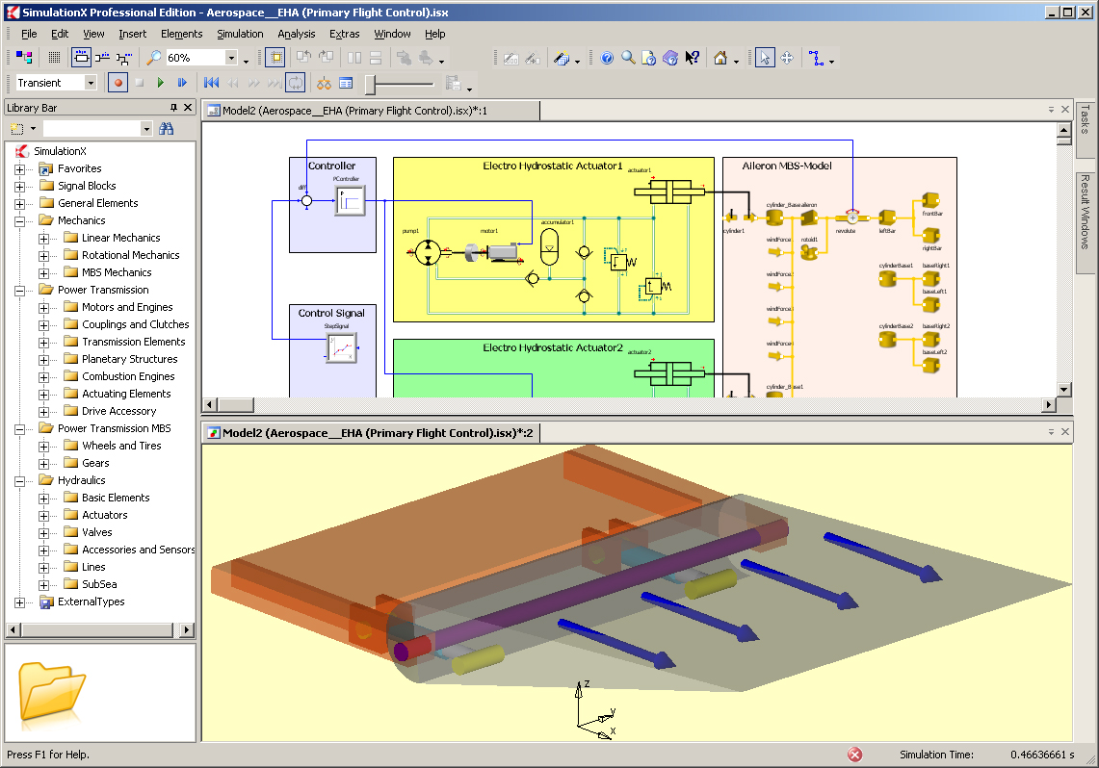Toggle the animation loop button

click(296, 83)
